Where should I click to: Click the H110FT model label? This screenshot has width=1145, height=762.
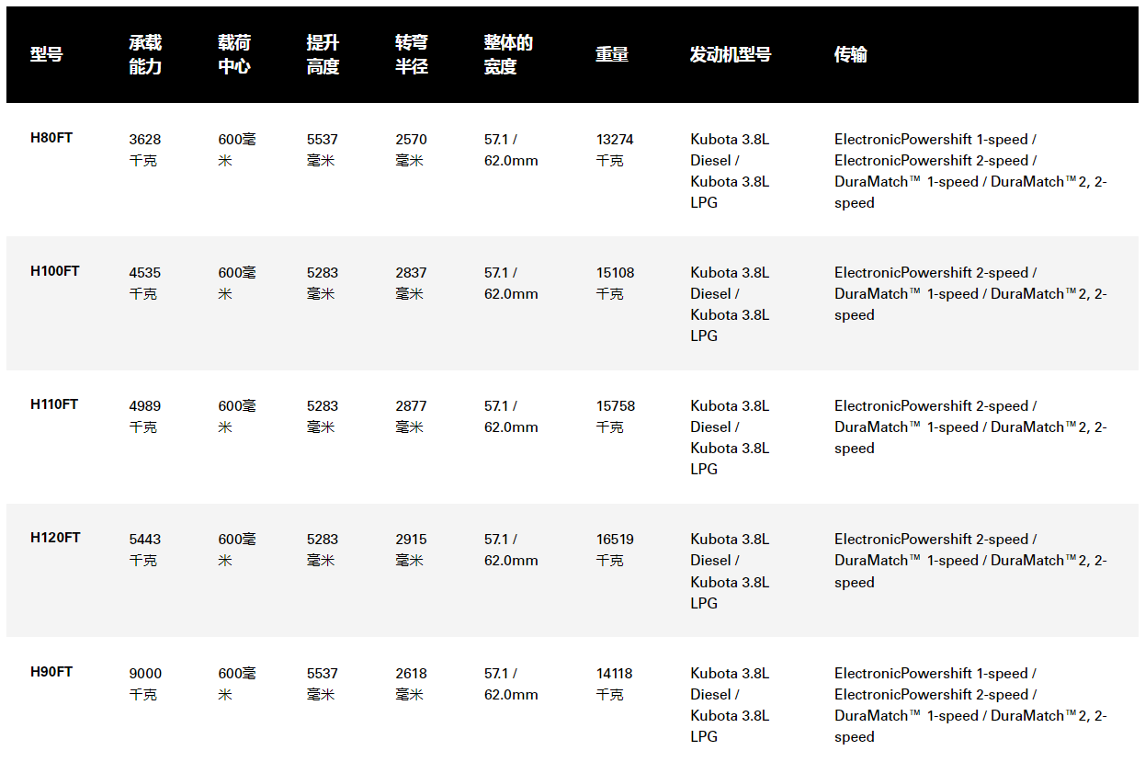coord(54,404)
